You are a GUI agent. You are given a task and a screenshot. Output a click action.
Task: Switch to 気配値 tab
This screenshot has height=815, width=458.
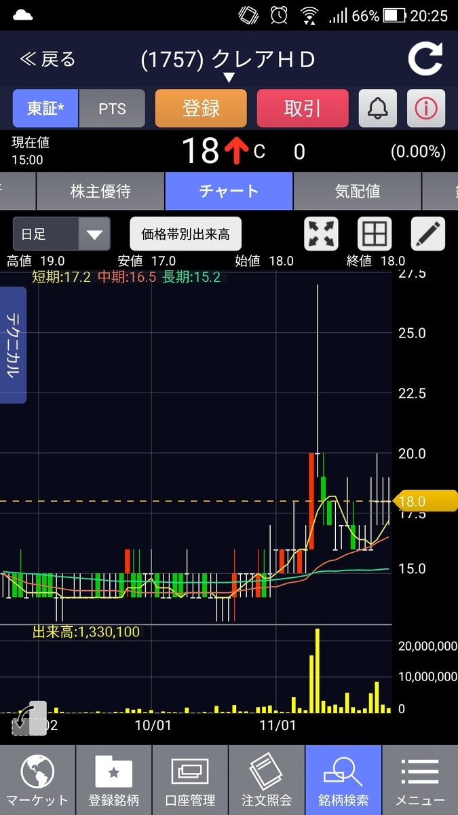(x=358, y=191)
